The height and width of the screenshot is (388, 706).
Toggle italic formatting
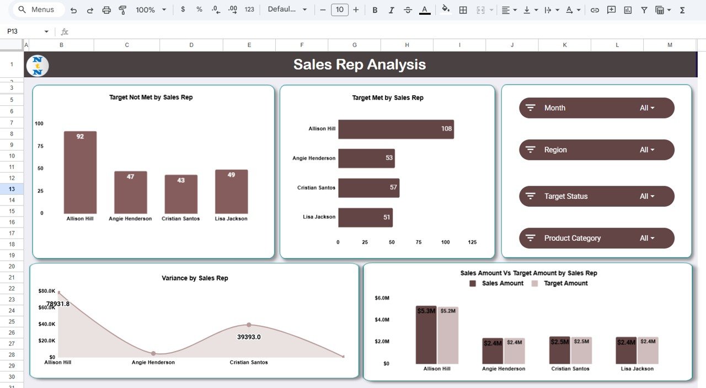[x=391, y=9]
